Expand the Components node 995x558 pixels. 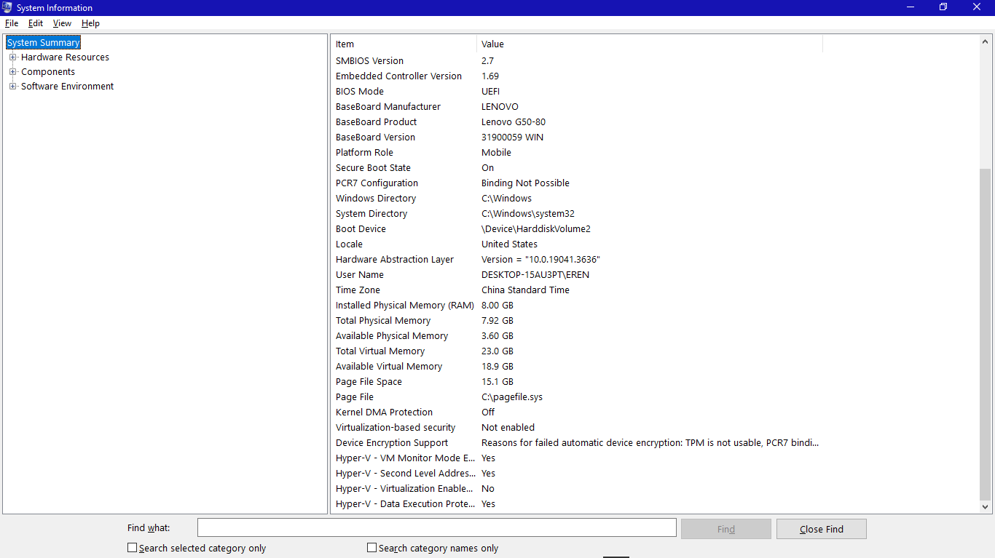pos(12,72)
